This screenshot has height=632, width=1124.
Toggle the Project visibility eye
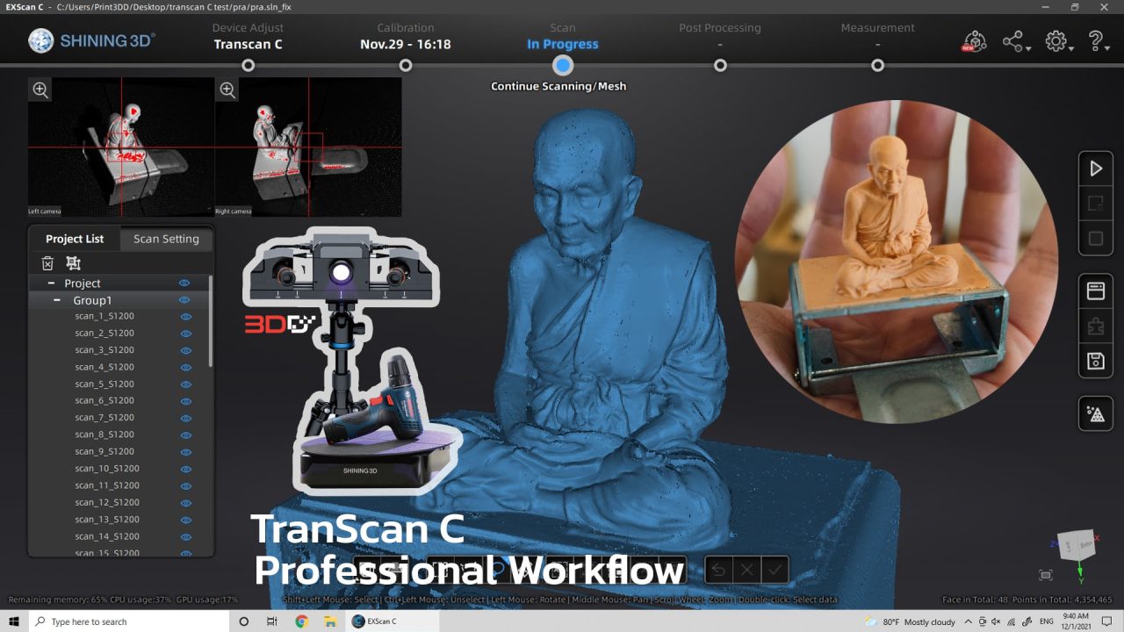pyautogui.click(x=184, y=283)
